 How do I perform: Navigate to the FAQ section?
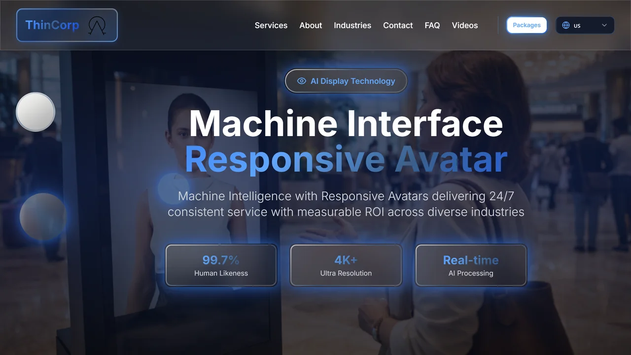pyautogui.click(x=432, y=25)
